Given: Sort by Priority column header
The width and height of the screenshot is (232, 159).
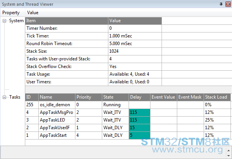Looking at the screenshot, I should 88,97.
